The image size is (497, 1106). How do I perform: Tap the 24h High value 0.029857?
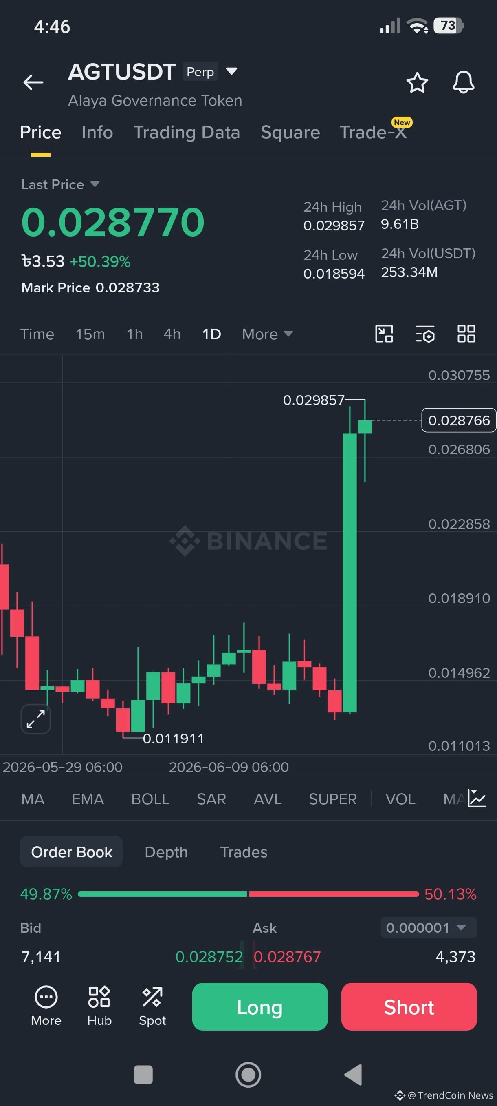334,226
